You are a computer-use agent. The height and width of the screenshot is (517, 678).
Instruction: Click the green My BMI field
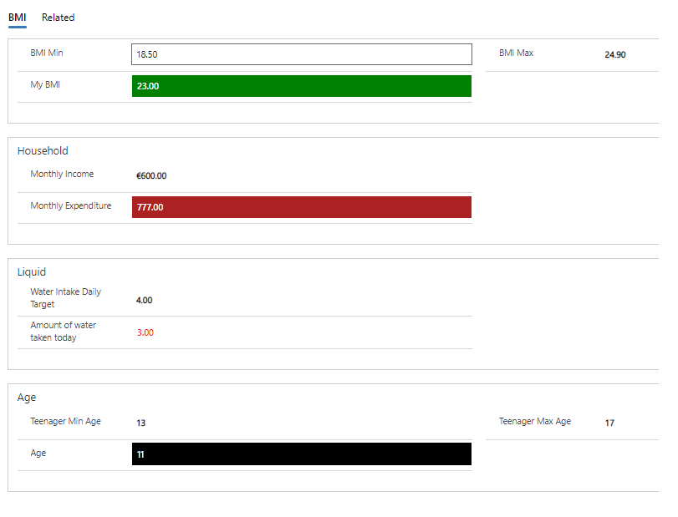point(302,86)
